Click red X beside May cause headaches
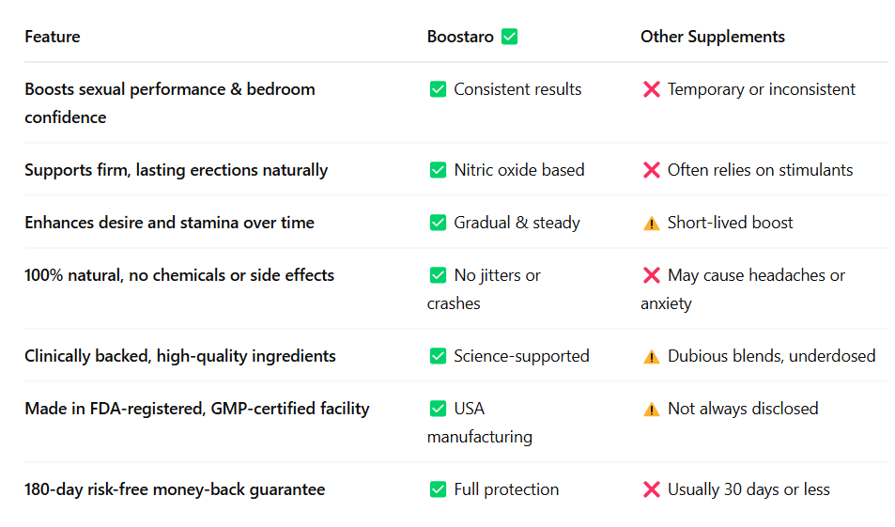 pyautogui.click(x=651, y=275)
